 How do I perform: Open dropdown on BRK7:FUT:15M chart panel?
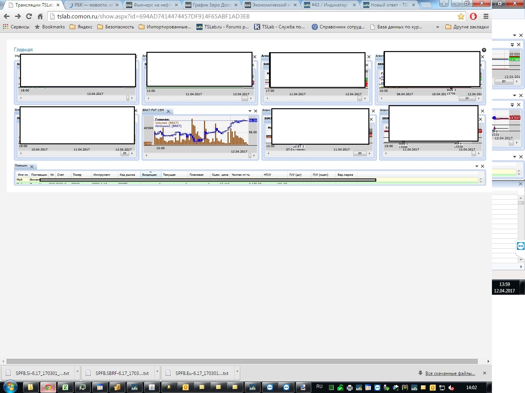[x=250, y=111]
